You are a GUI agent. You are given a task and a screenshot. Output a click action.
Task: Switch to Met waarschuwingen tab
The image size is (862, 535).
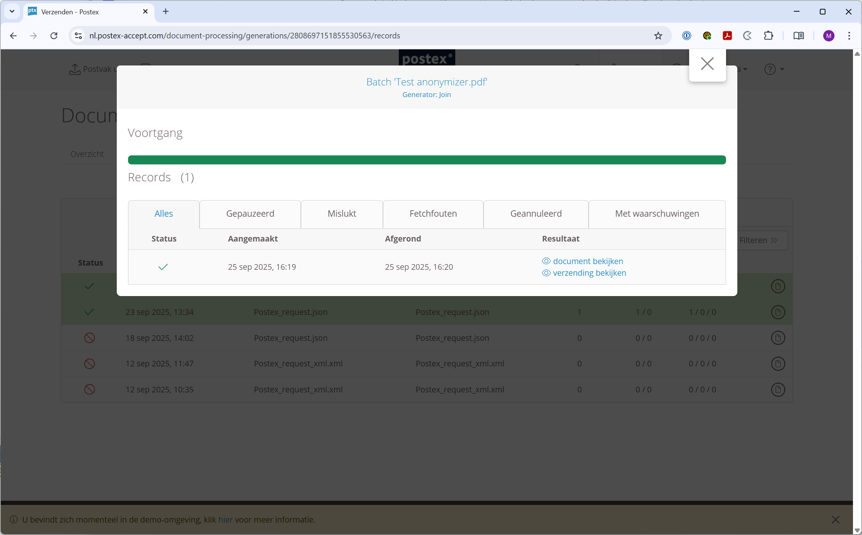[x=657, y=214]
